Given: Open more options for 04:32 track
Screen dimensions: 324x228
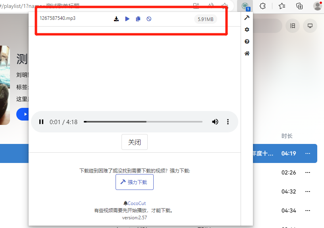Looking at the screenshot, I should [308, 192].
